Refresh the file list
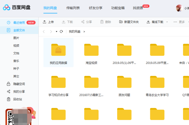 point(61,32)
